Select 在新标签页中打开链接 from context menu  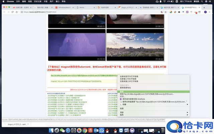click(x=129, y=76)
